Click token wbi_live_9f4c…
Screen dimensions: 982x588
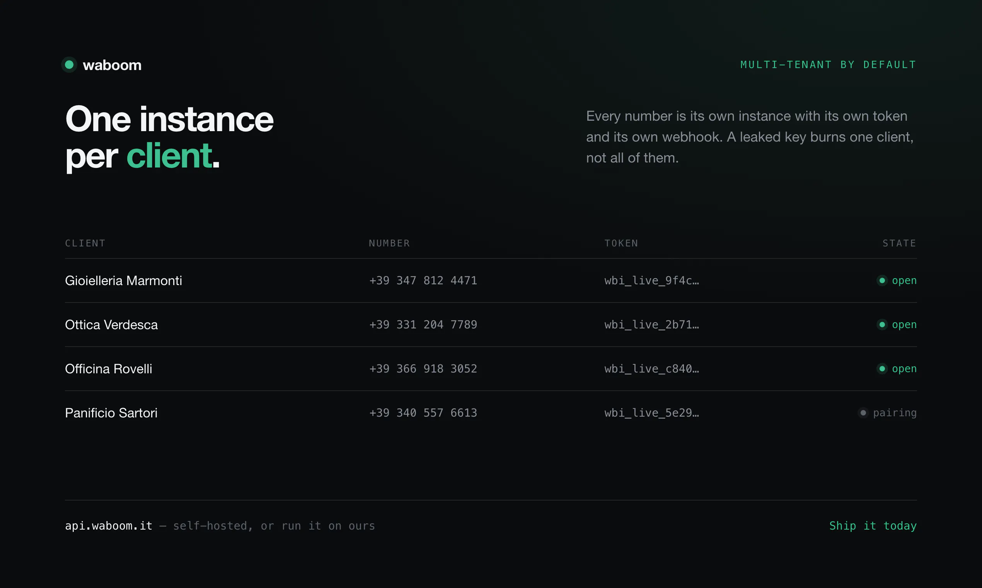pos(652,280)
